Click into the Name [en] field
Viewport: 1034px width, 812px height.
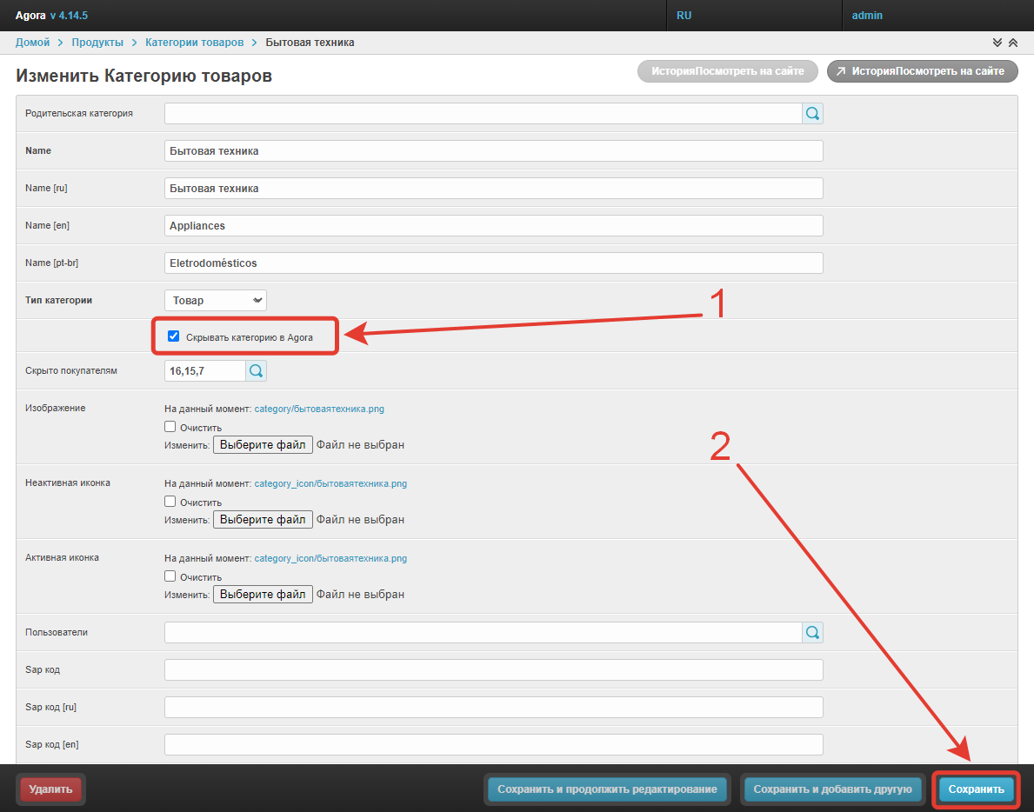493,225
